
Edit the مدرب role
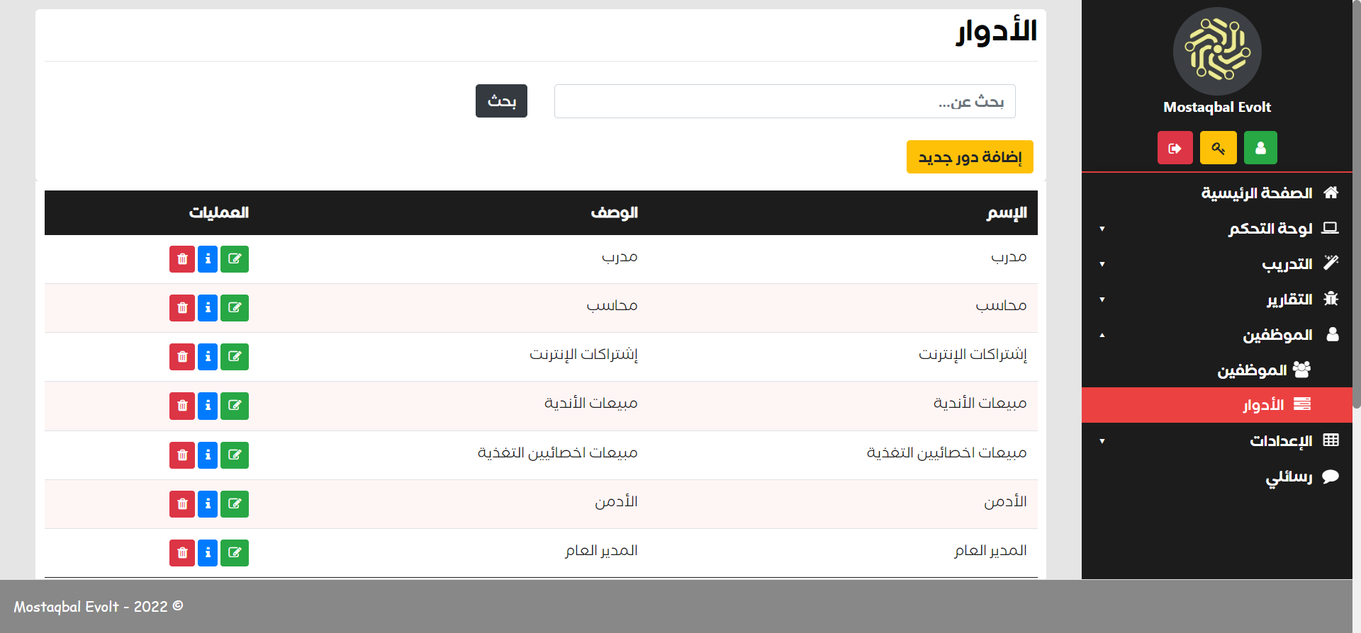coord(234,259)
